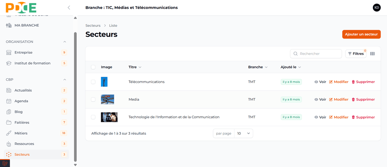Open the KD user avatar menu
The image size is (387, 167).
[x=376, y=7]
